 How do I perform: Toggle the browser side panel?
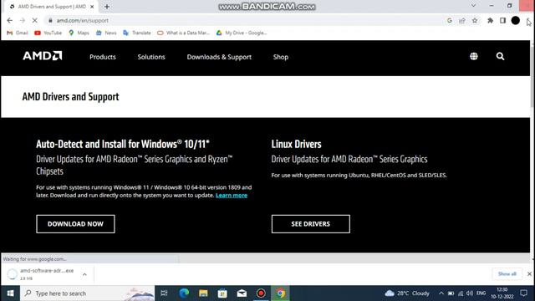502,20
